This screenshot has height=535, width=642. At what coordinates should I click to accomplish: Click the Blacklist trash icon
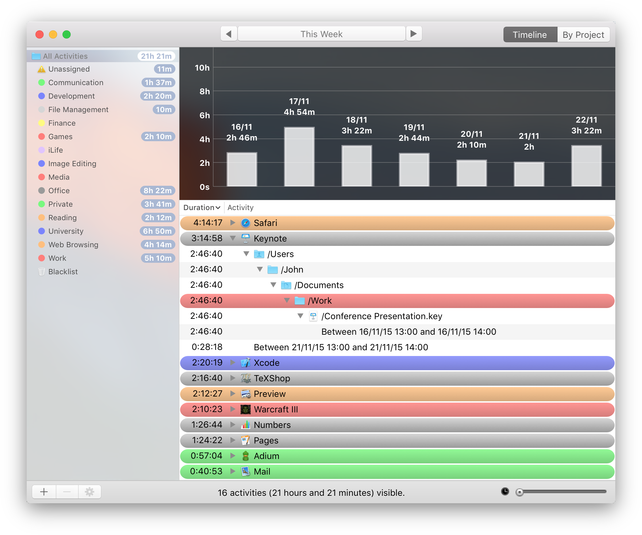(x=42, y=272)
